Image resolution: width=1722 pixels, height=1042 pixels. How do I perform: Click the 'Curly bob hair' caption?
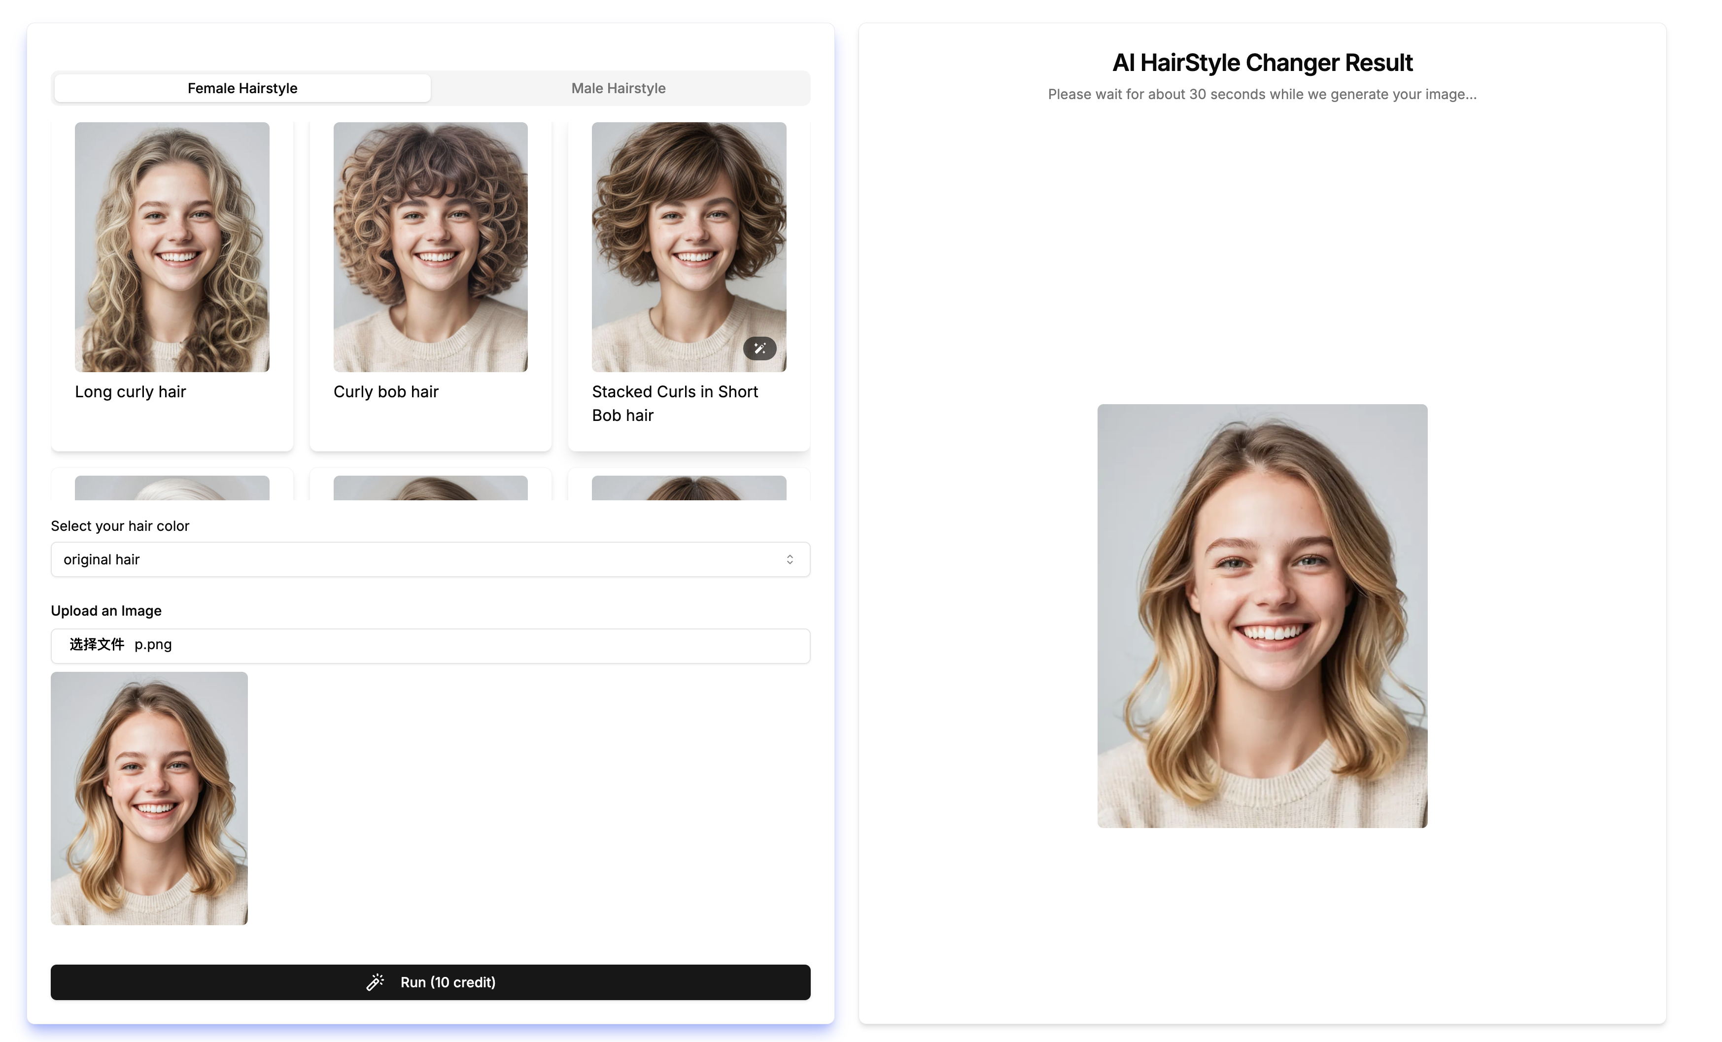click(386, 391)
